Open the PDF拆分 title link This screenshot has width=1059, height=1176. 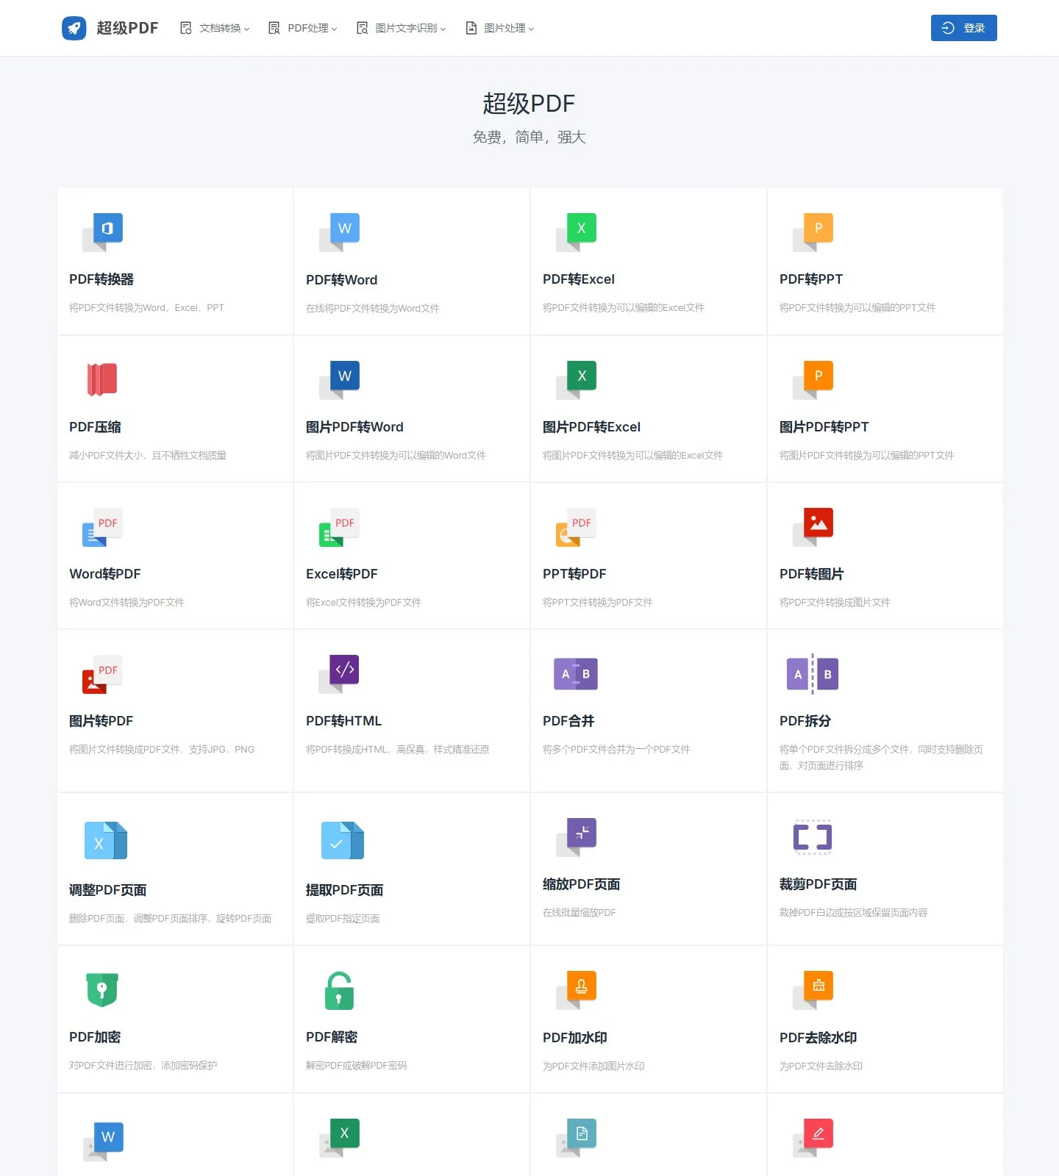tap(805, 721)
